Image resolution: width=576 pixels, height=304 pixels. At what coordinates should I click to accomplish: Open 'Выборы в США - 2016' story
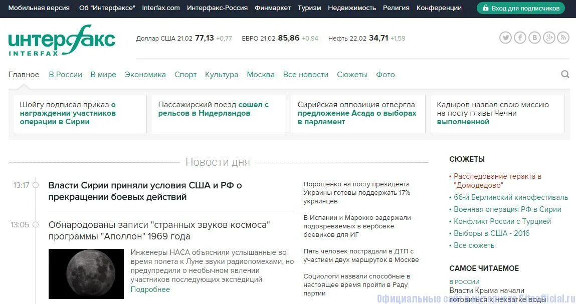coord(491,233)
